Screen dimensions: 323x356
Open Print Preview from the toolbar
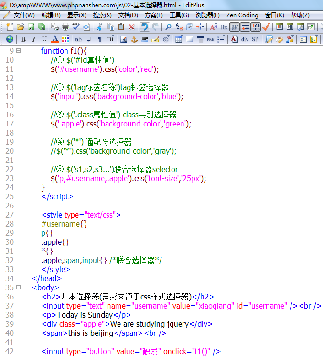[55, 27]
